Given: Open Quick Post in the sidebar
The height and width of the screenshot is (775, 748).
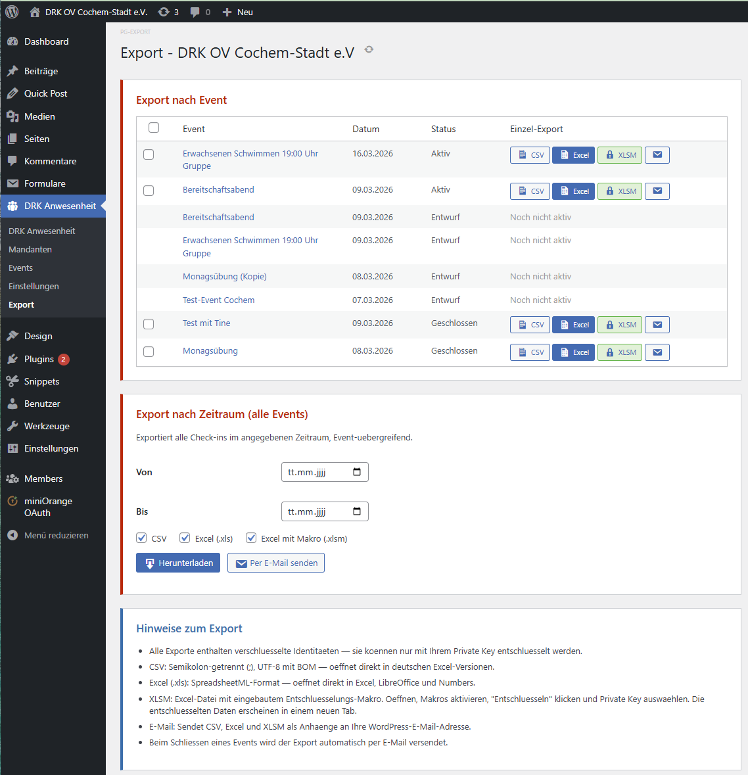Looking at the screenshot, I should click(x=53, y=93).
